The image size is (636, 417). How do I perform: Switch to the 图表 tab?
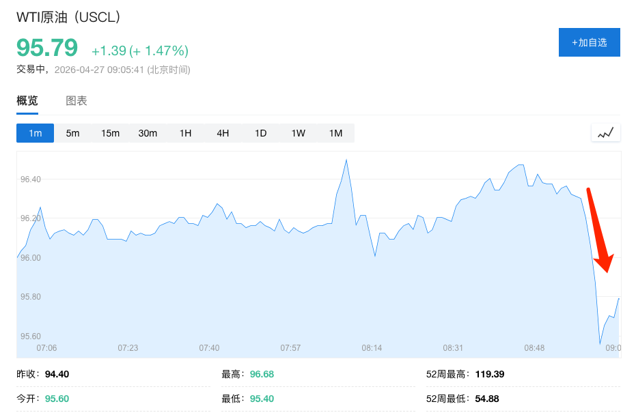tap(77, 101)
